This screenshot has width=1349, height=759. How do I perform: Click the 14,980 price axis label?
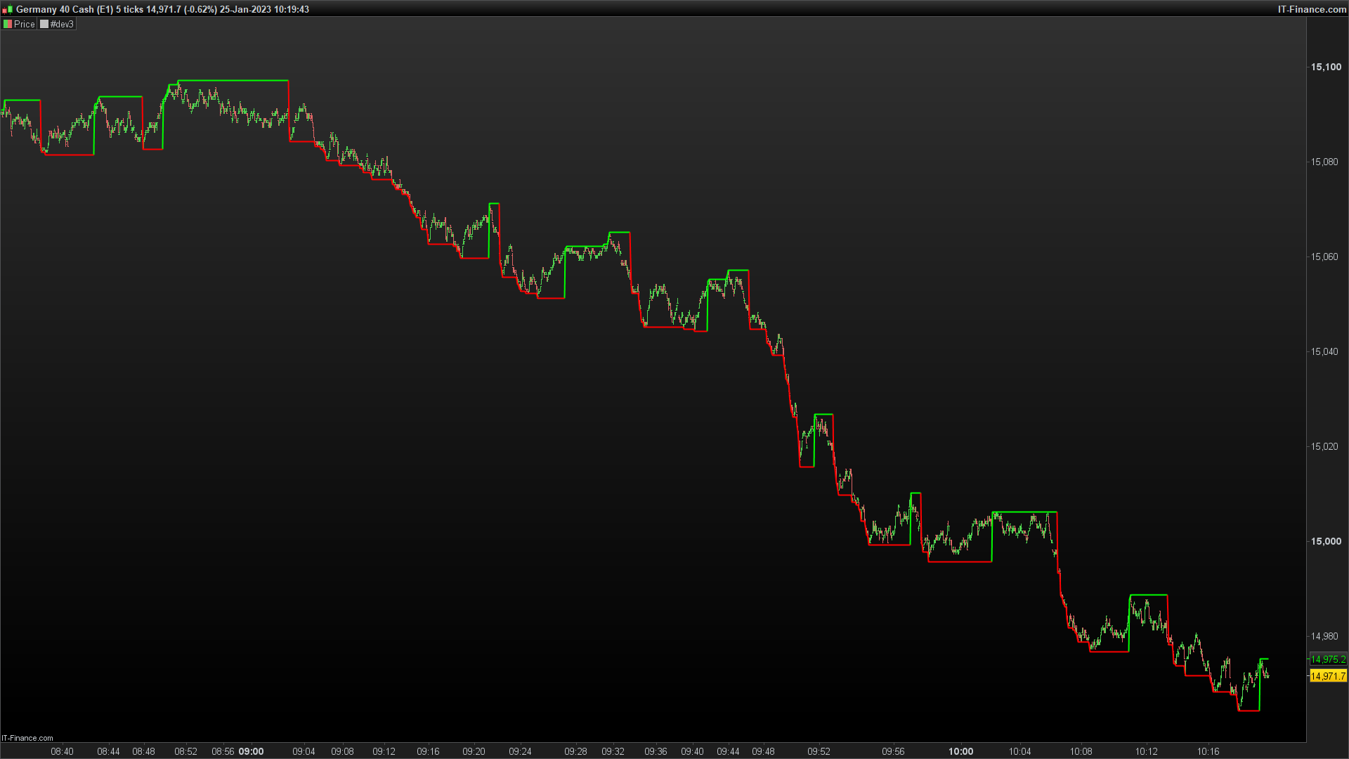(1324, 636)
